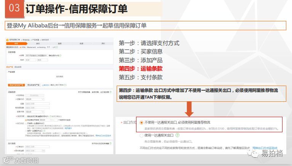The height and width of the screenshot is (166, 292).
Task: Select the second 发货日期 radio option
Action: point(26,120)
